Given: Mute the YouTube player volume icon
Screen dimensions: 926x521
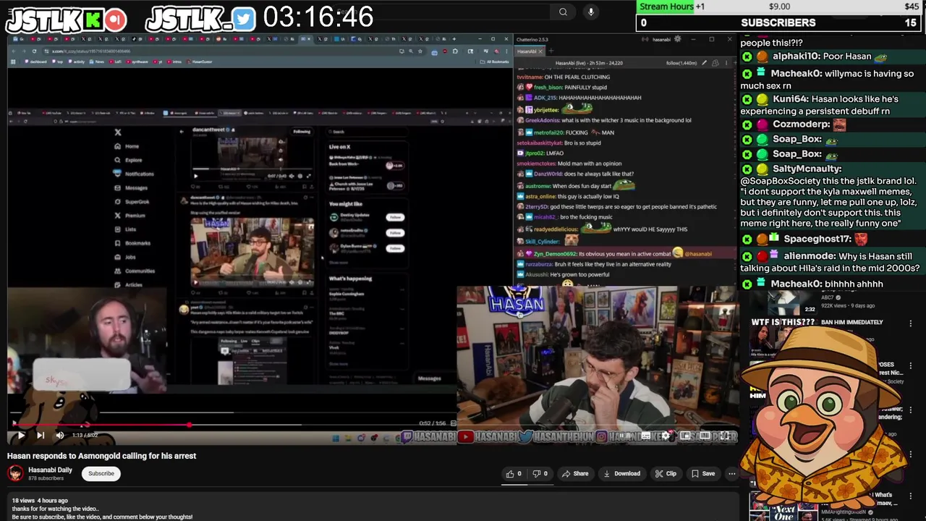Looking at the screenshot, I should tap(60, 435).
